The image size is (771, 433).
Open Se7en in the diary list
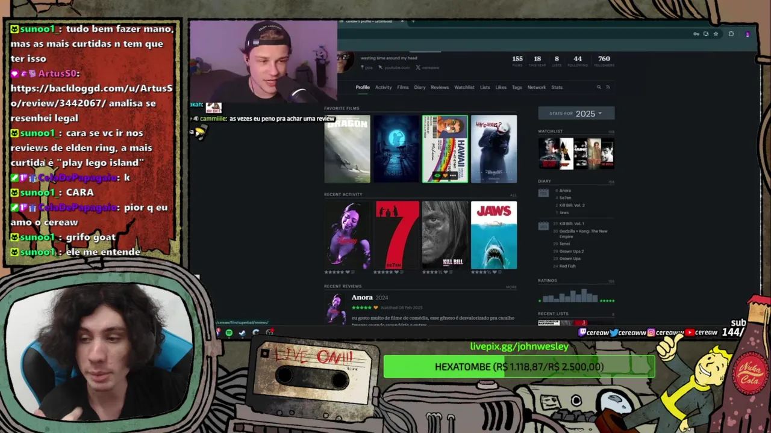565,198
